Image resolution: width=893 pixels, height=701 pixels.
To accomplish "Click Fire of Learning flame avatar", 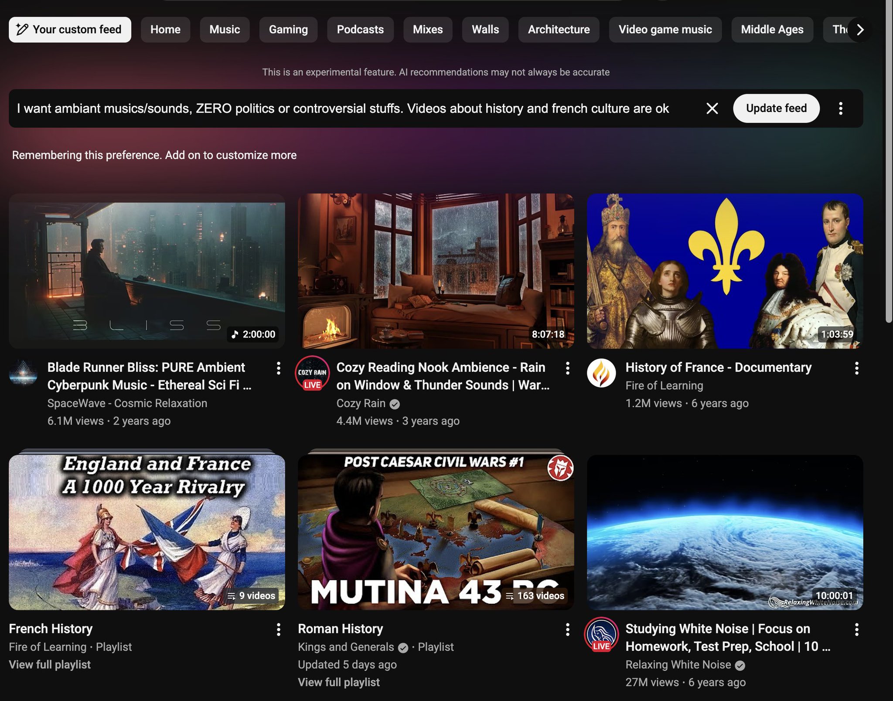I will click(x=601, y=373).
